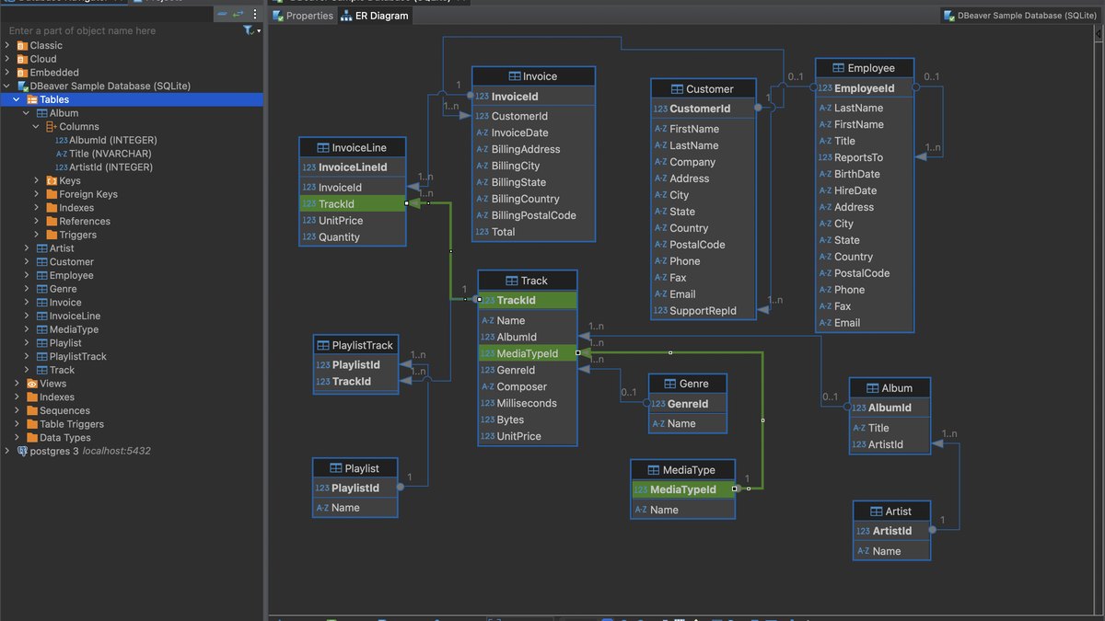This screenshot has width=1105, height=621.
Task: Switch to the ER Diagram tab
Action: (375, 16)
